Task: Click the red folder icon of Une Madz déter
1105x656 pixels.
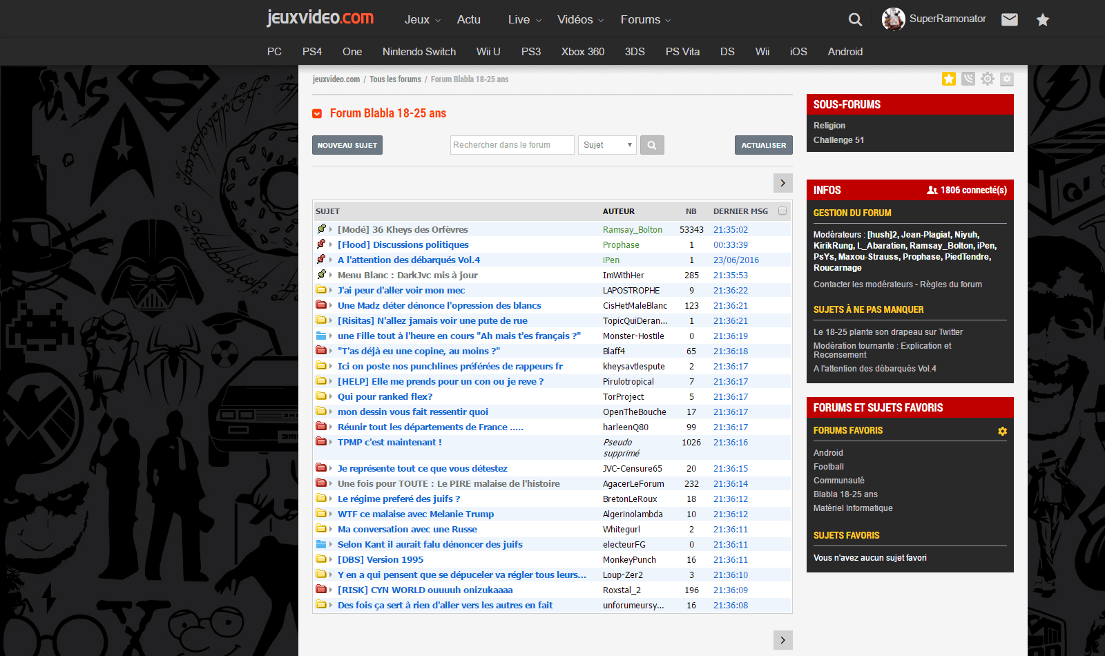Action: point(321,305)
